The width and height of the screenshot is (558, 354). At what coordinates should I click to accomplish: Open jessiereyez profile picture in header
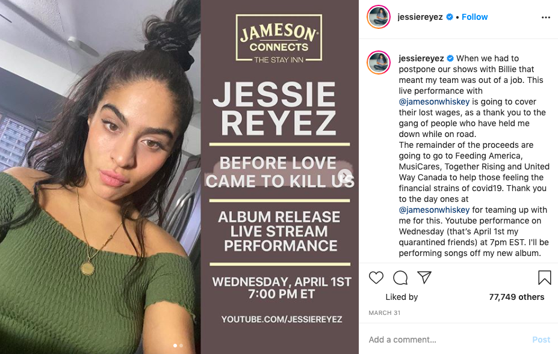tap(379, 17)
